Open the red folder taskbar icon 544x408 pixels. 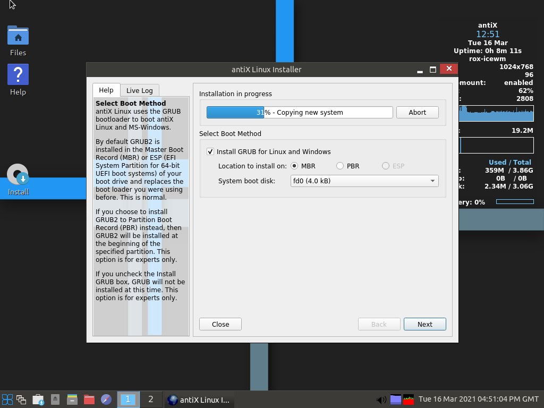(89, 399)
